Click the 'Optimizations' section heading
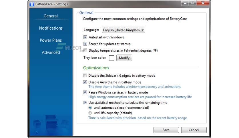This screenshot has height=138, width=239. point(96,68)
